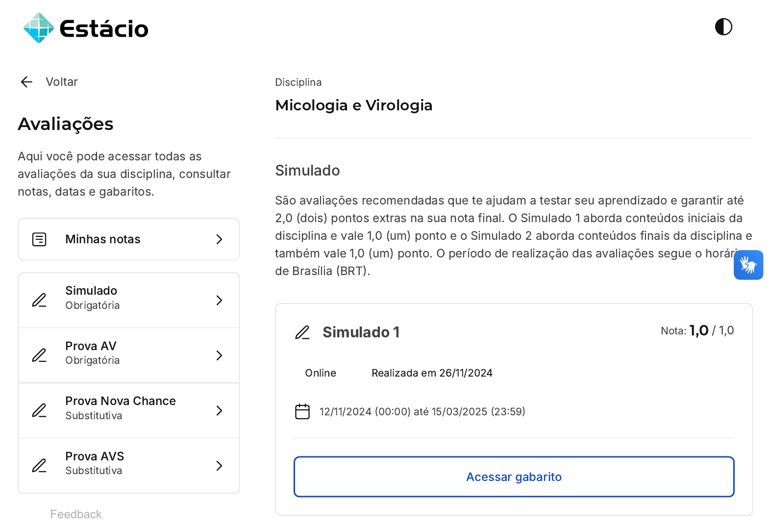Click the calendar icon in Simulado 1 card

(x=302, y=411)
